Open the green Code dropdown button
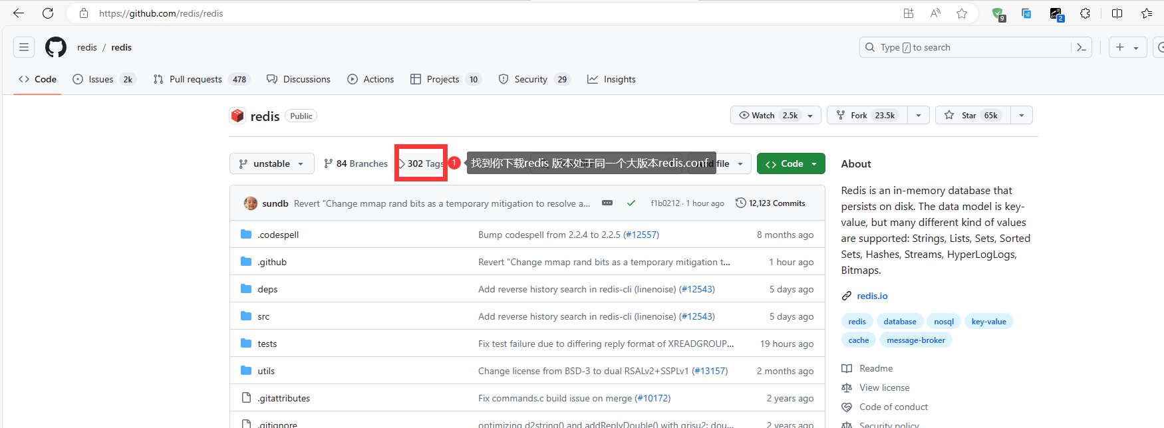The width and height of the screenshot is (1164, 428). point(791,163)
